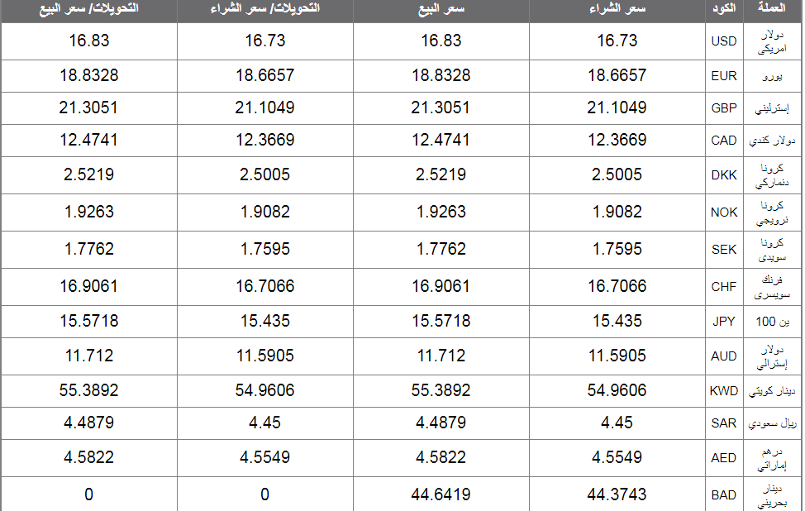Click the GBP sell rate 21.3051
805x511 pixels.
coord(440,107)
